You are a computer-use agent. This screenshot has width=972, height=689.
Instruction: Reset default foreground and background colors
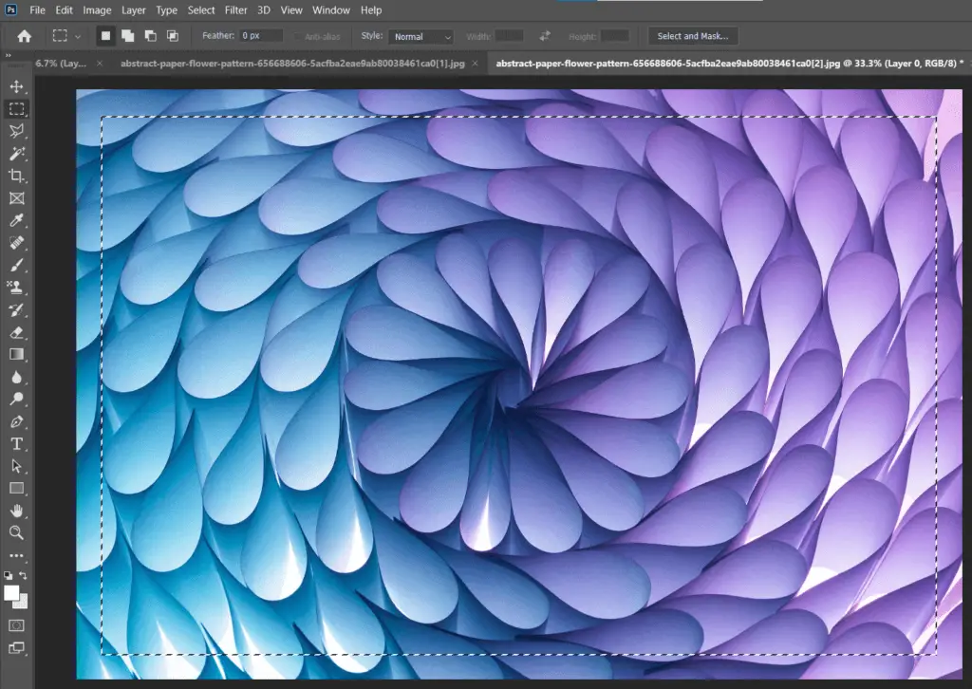(x=8, y=576)
